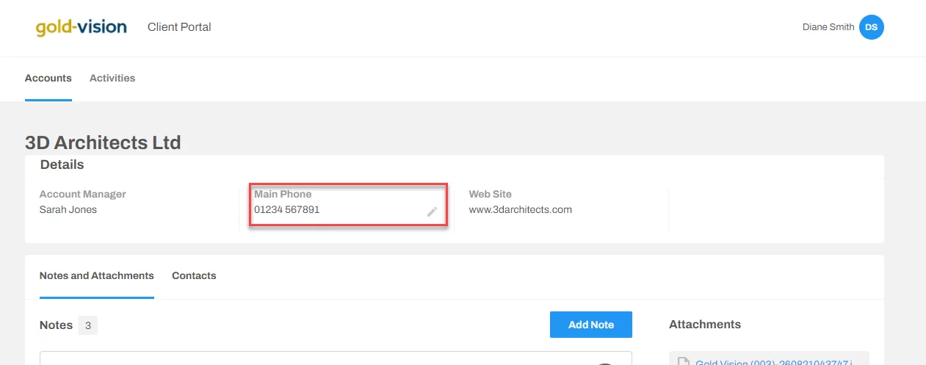
Task: Click the Add Note button
Action: click(591, 325)
